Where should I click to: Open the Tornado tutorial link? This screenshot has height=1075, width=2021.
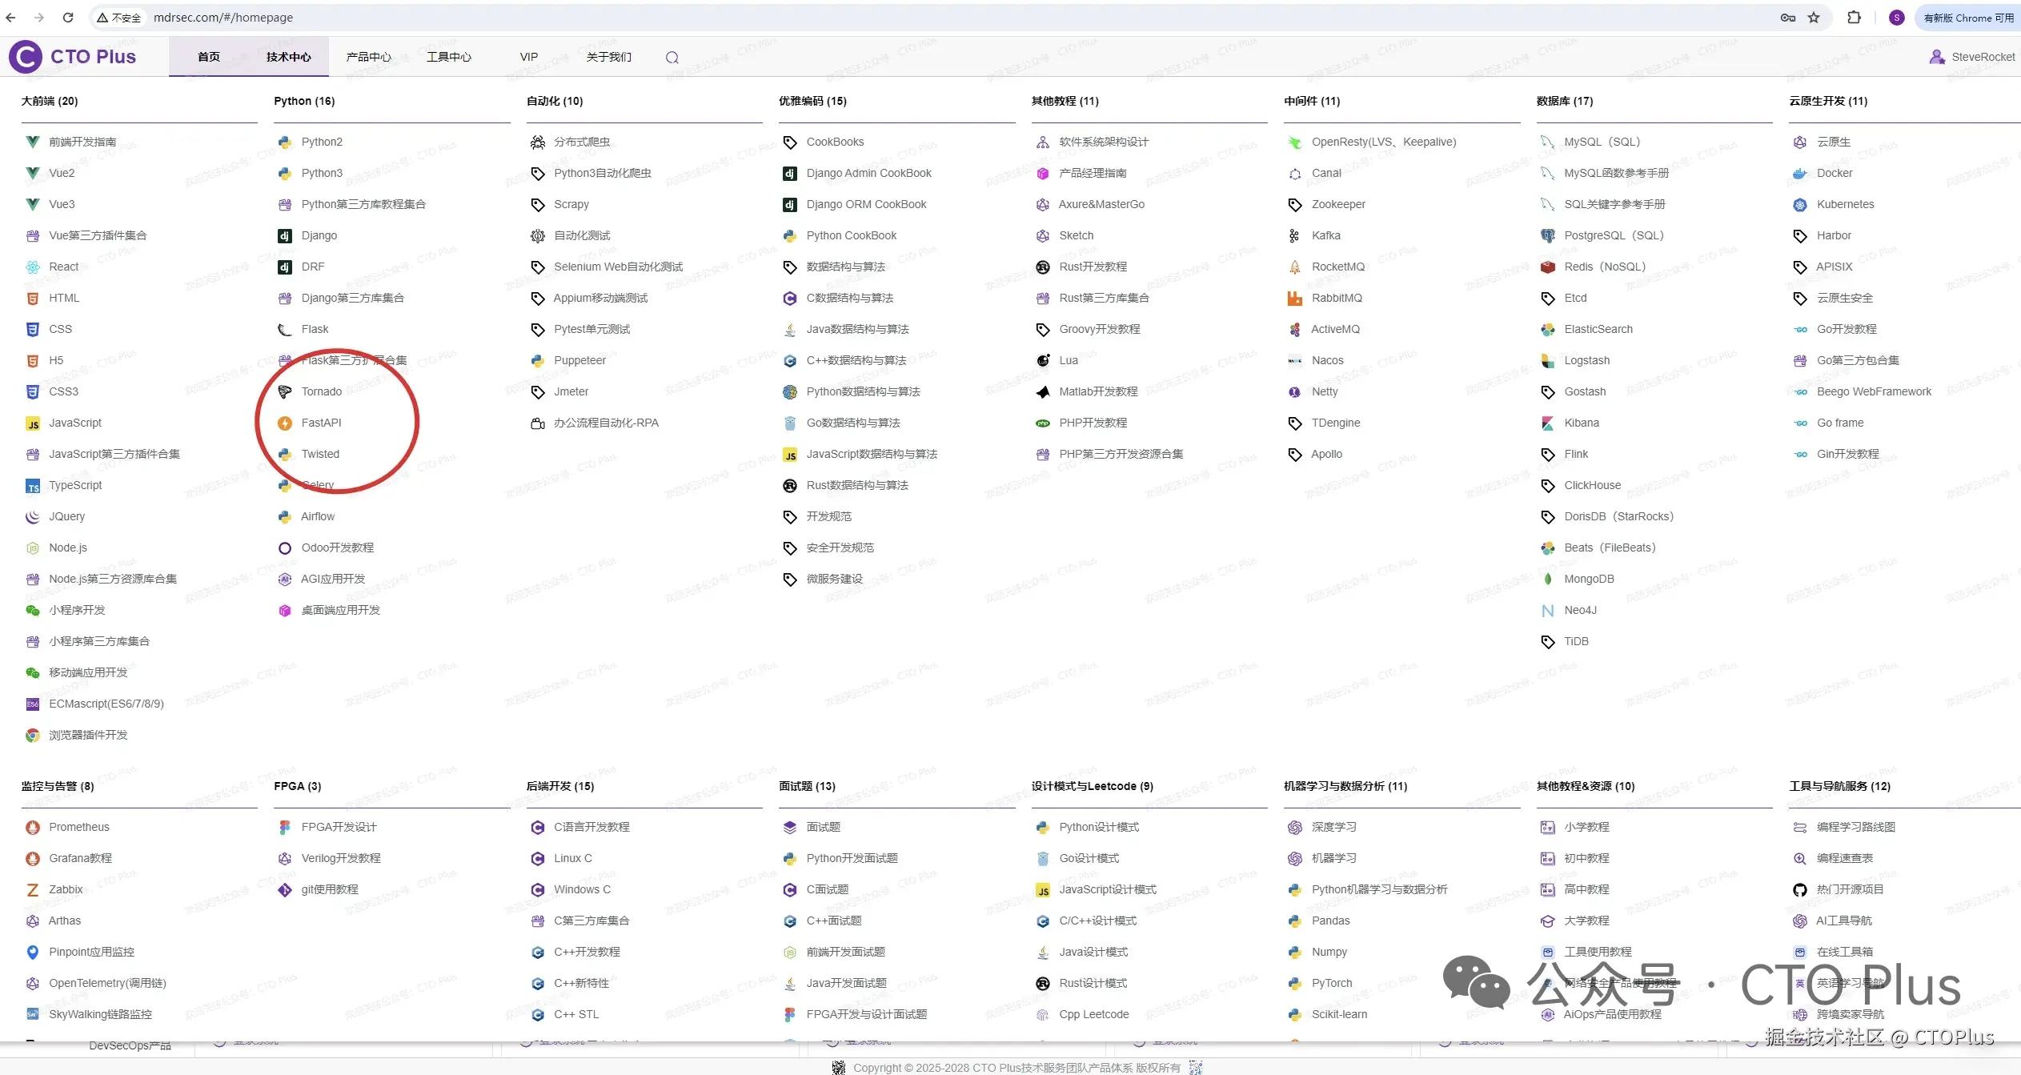pos(321,391)
